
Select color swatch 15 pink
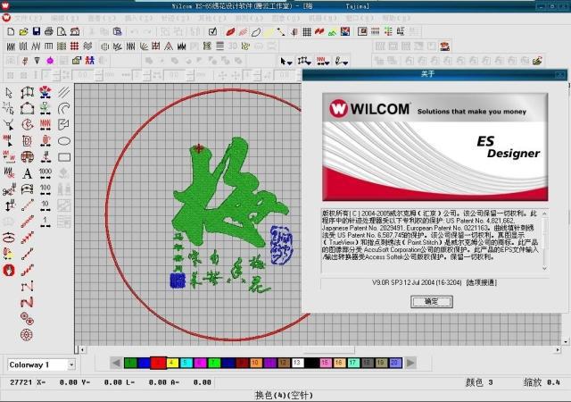pyautogui.click(x=326, y=363)
